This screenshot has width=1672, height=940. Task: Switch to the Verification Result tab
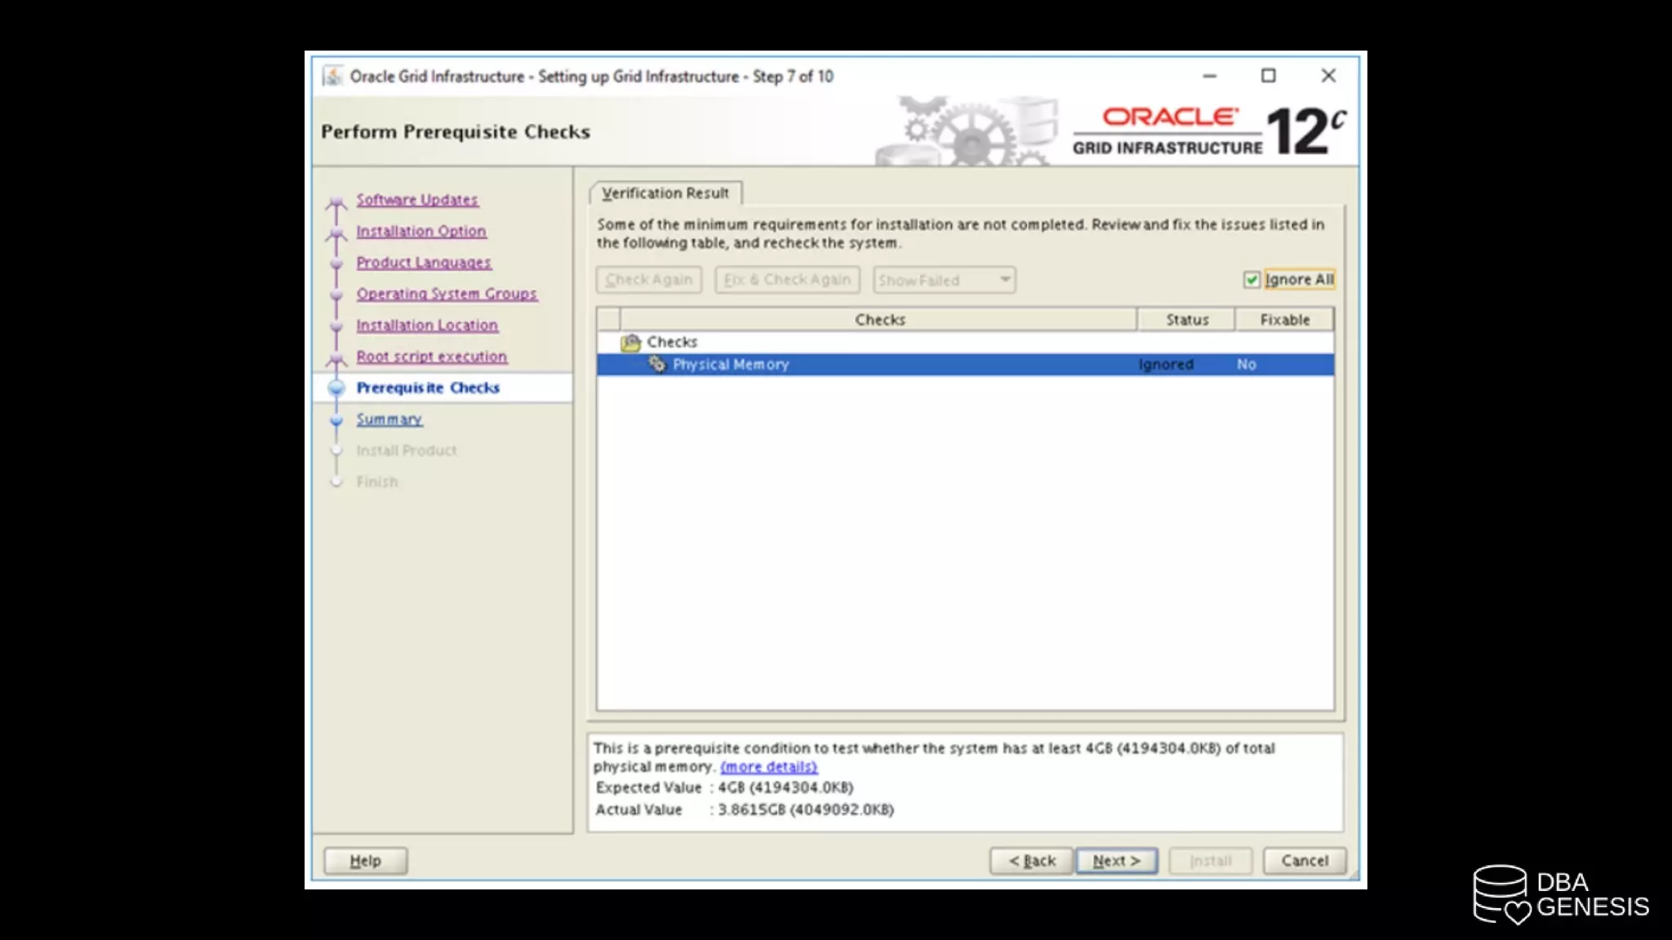pos(665,193)
